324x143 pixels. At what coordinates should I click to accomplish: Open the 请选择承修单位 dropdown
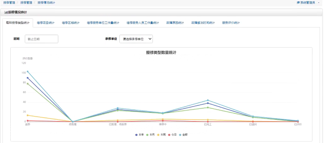[x=136, y=39]
